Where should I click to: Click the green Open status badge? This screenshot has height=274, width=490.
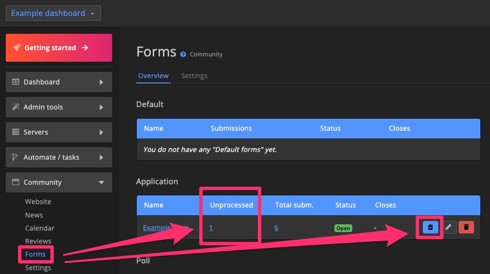[x=343, y=228]
